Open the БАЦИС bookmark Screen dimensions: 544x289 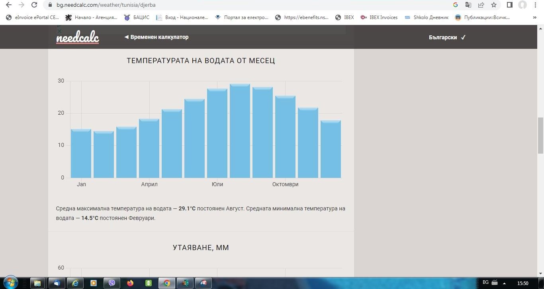click(x=137, y=17)
